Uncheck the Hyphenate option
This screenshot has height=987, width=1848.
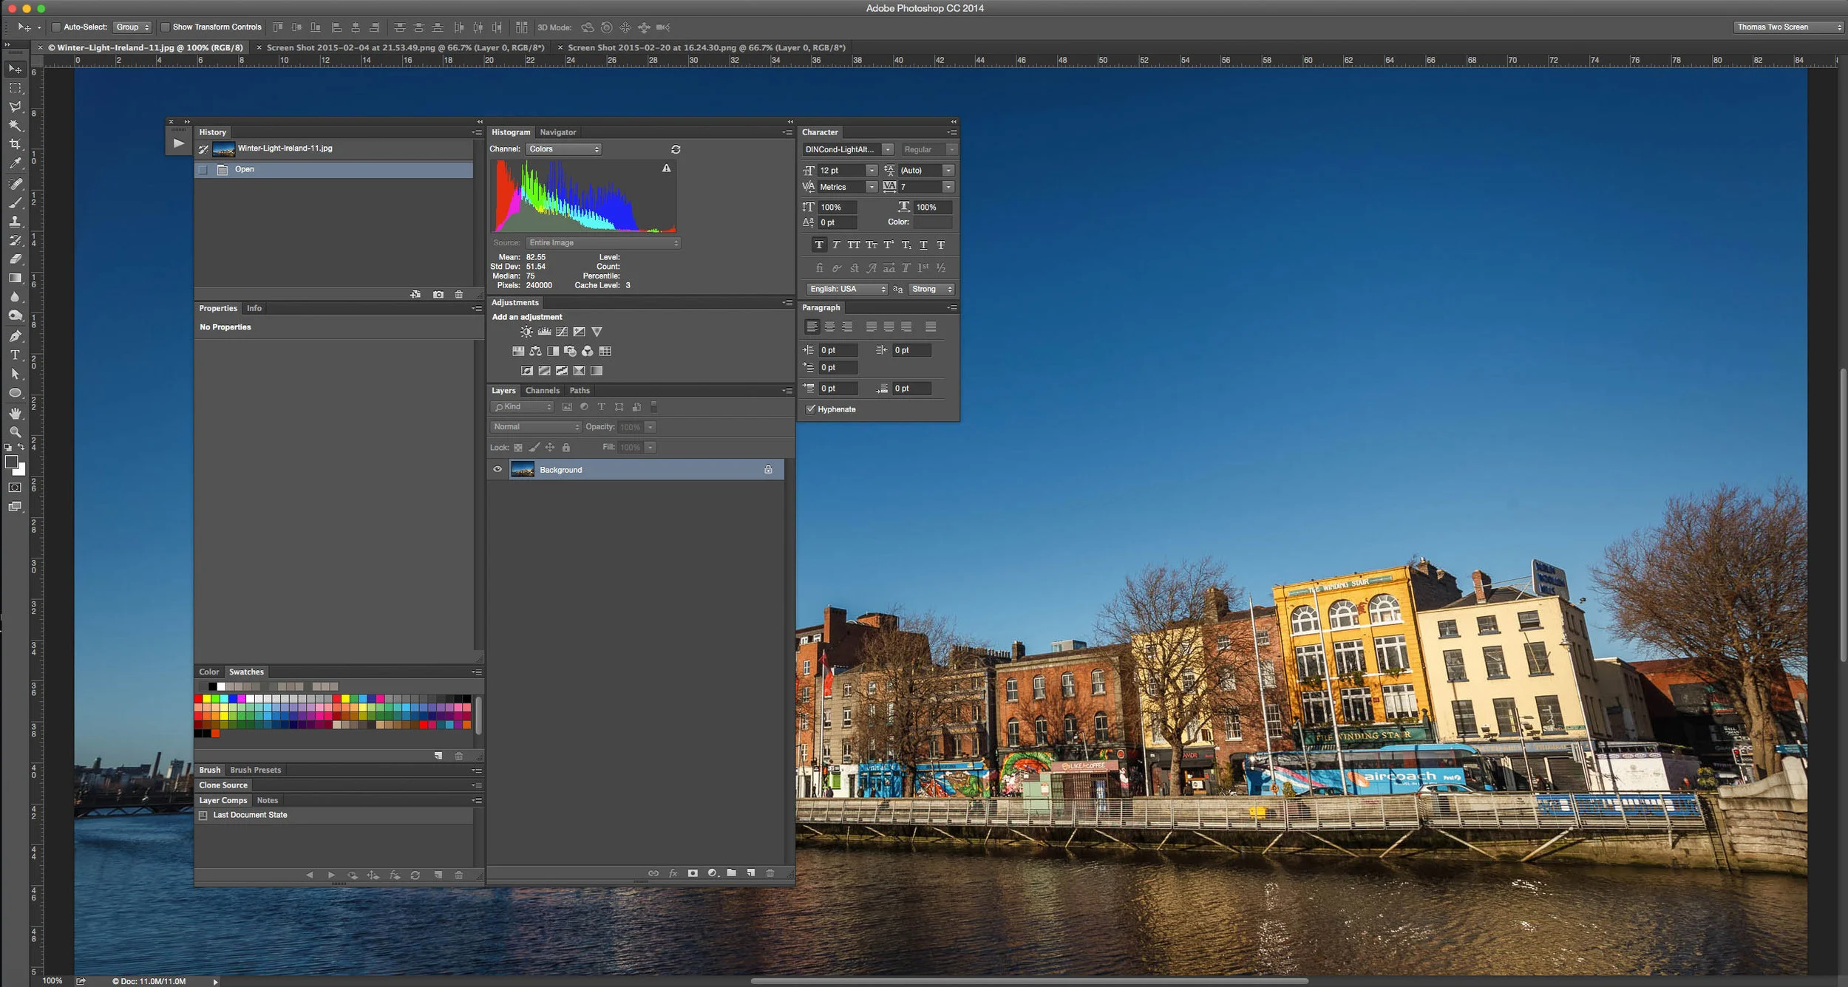(x=812, y=409)
